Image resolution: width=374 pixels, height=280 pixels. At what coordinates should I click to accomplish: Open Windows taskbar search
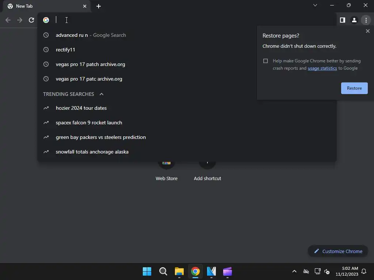[163, 271]
